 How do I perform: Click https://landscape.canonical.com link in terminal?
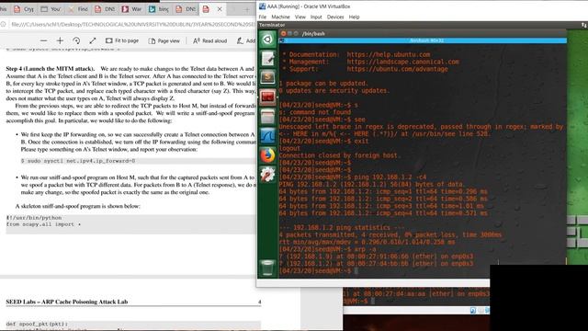point(402,62)
